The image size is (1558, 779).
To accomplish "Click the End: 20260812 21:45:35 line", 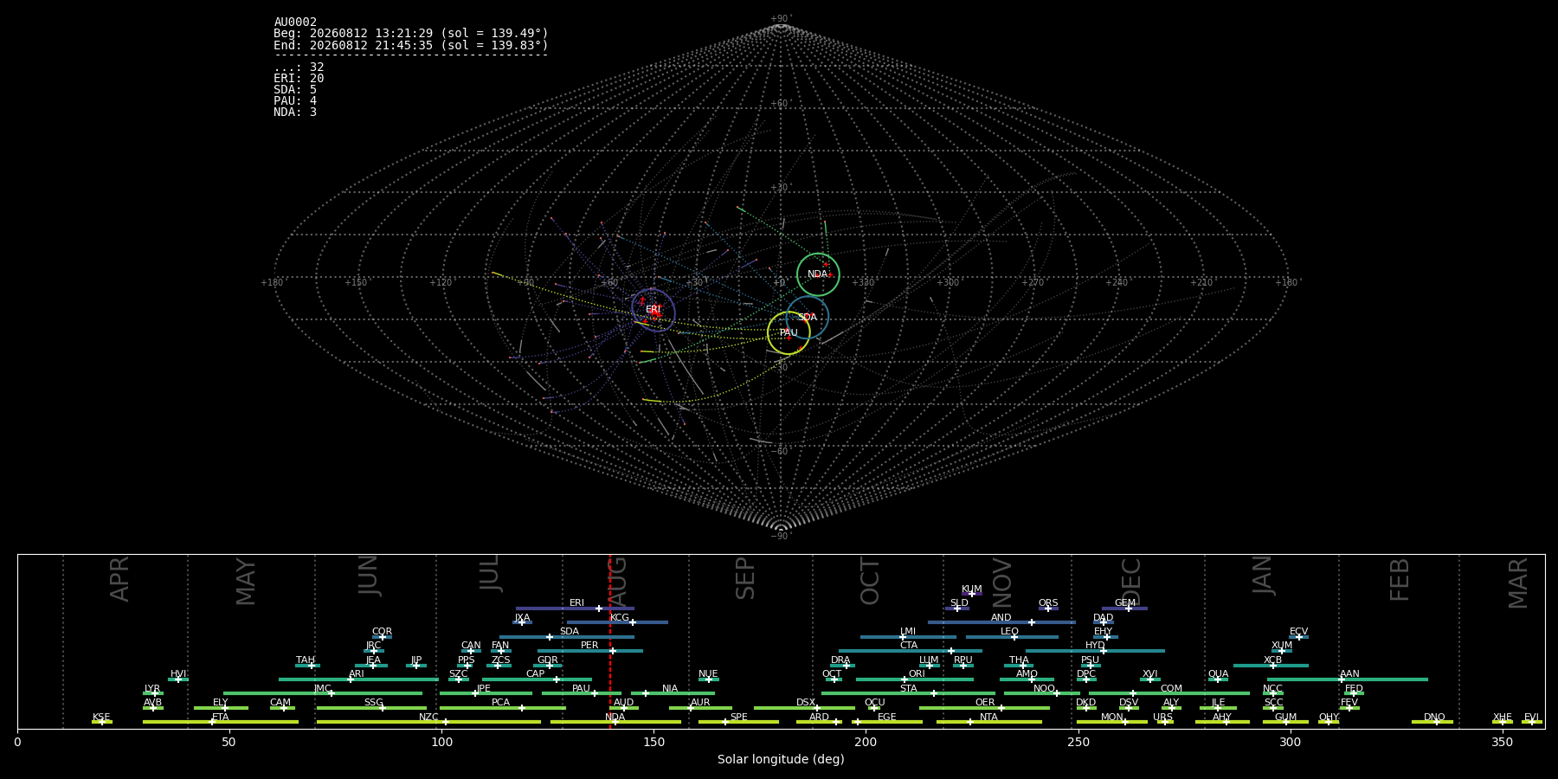I will tap(411, 45).
